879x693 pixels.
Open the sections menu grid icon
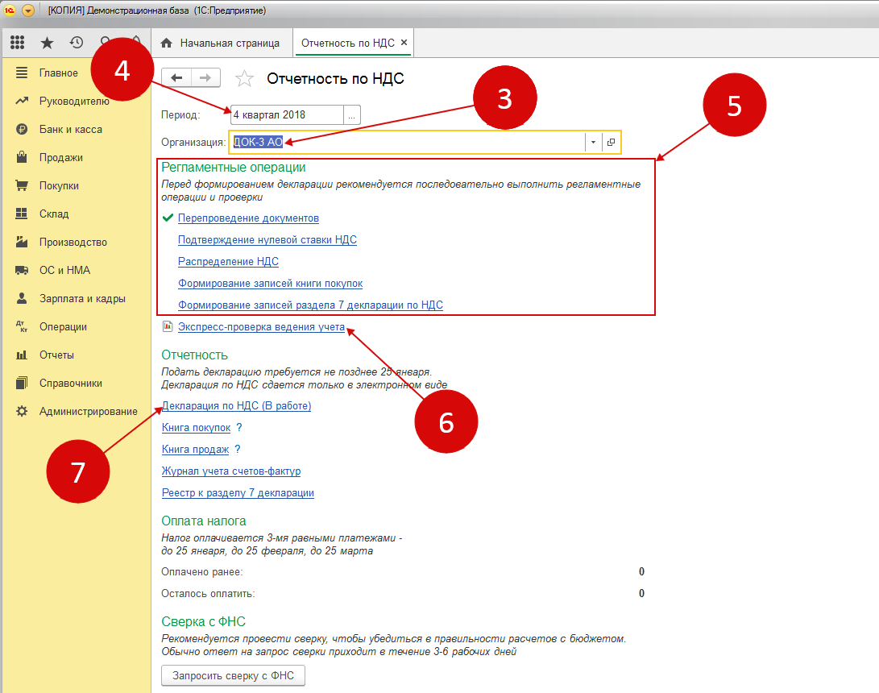click(18, 43)
